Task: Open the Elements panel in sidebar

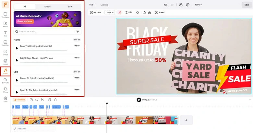Action: (x=5, y=81)
